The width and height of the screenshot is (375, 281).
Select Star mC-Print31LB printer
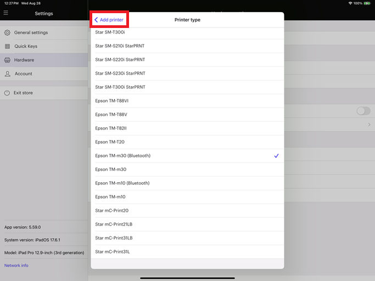click(x=188, y=238)
